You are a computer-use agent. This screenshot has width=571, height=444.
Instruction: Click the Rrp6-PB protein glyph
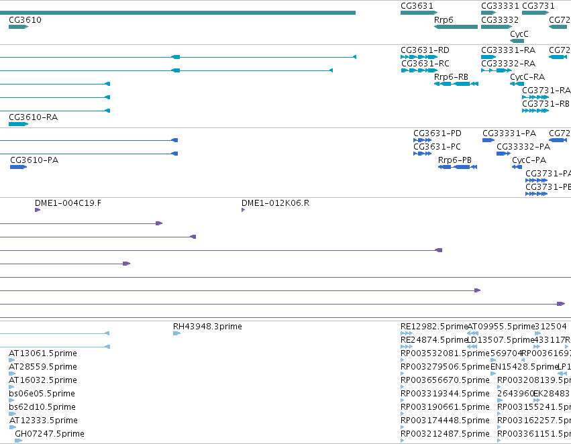(458, 167)
